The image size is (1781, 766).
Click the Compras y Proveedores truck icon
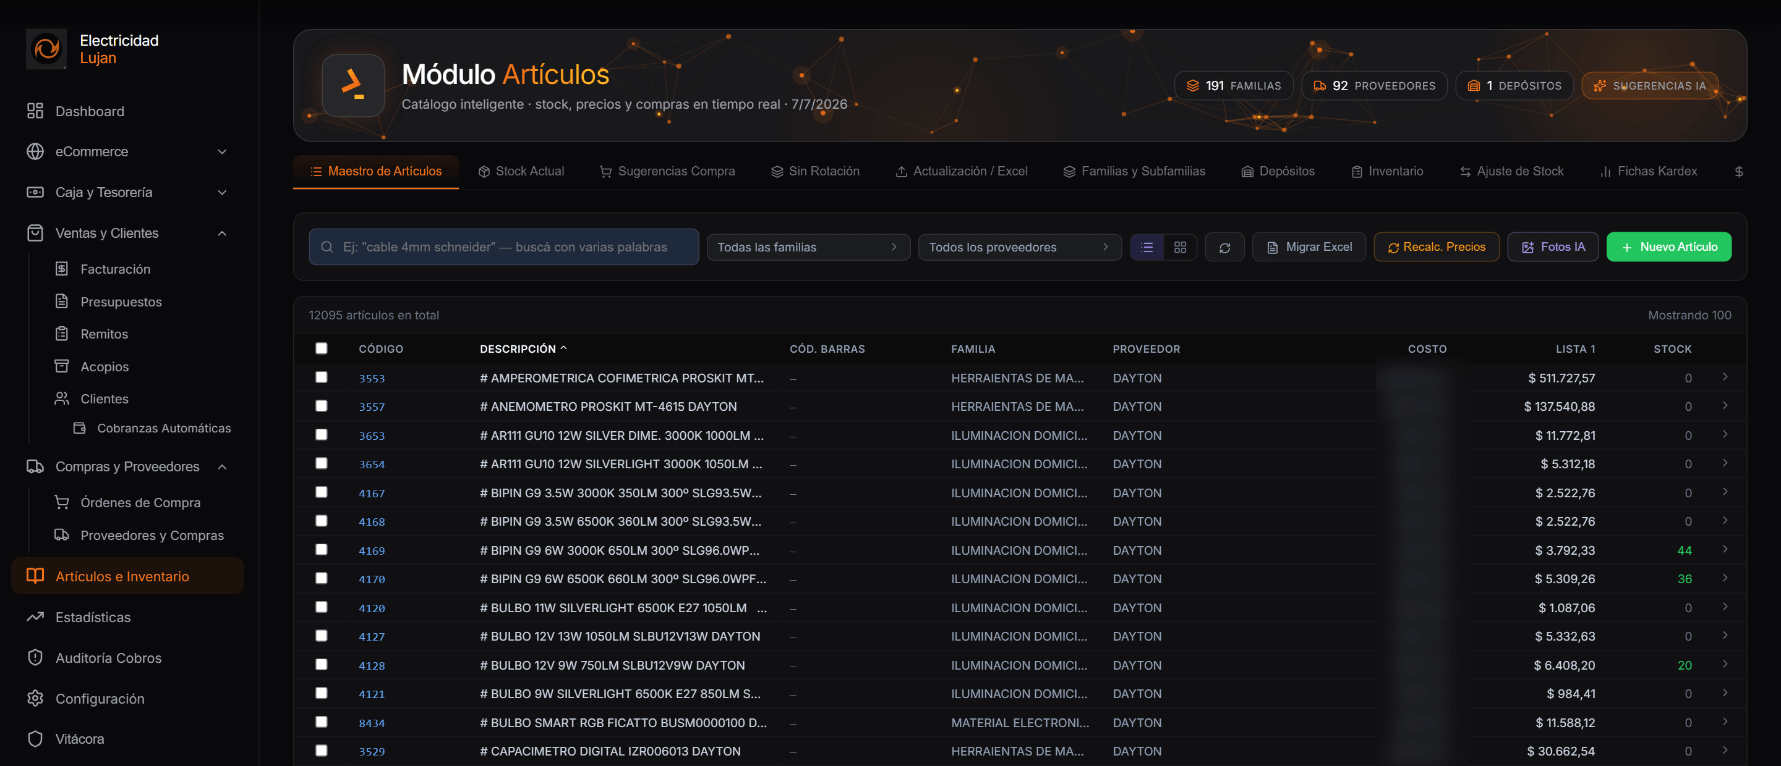(35, 467)
